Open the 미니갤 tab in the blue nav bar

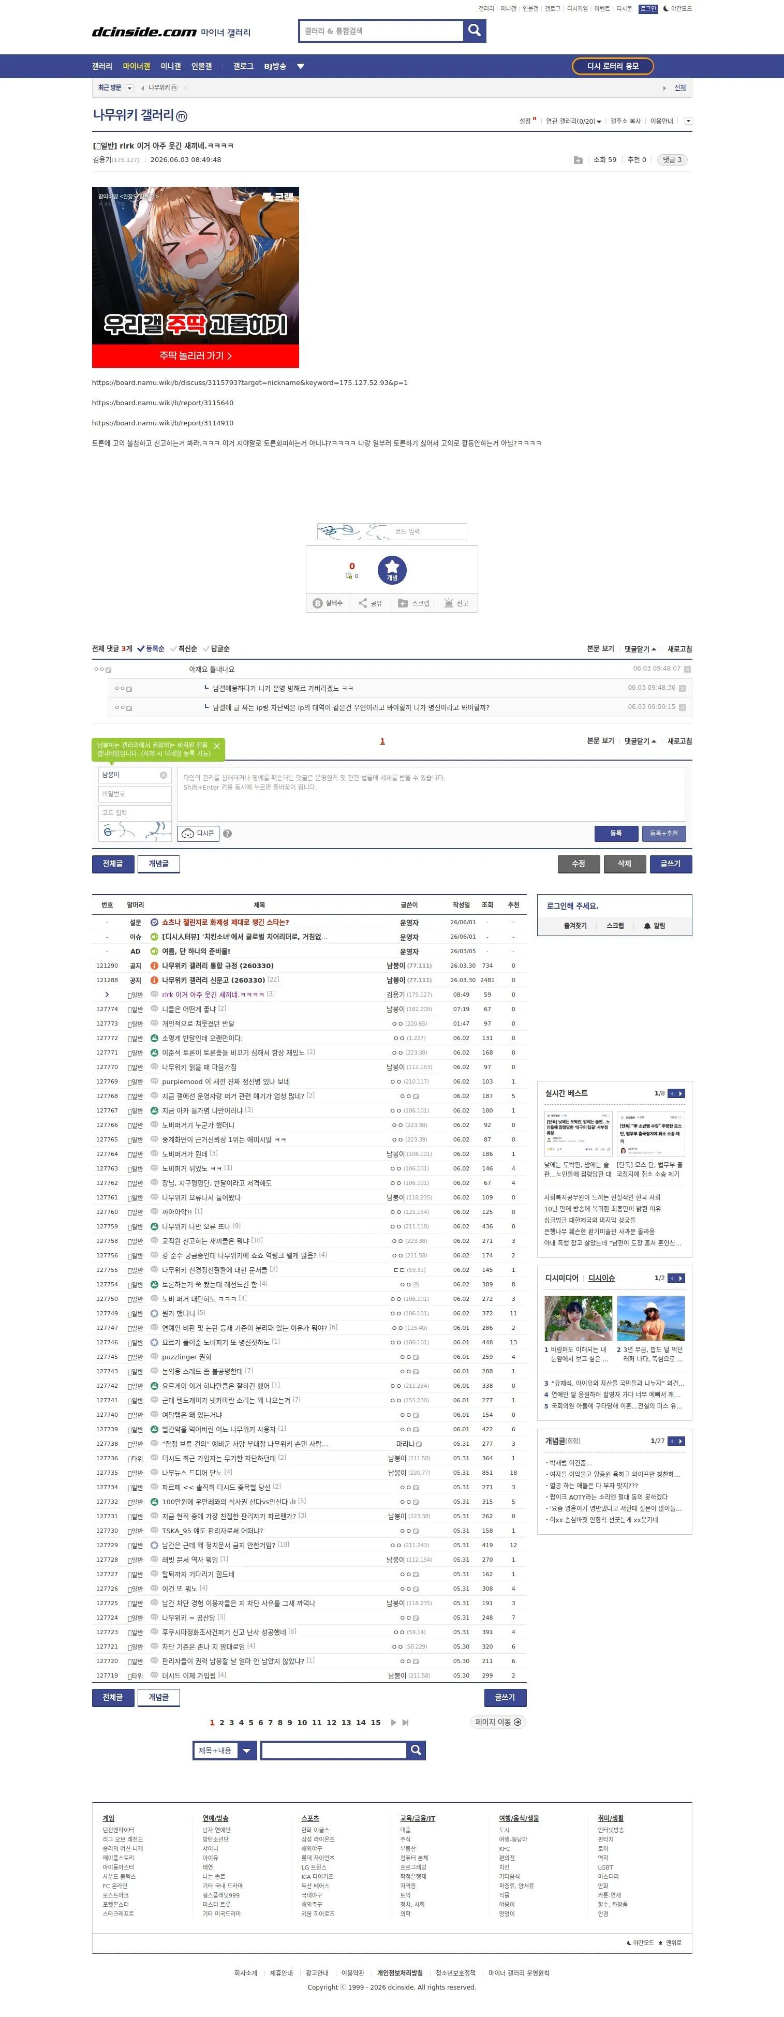click(x=171, y=67)
